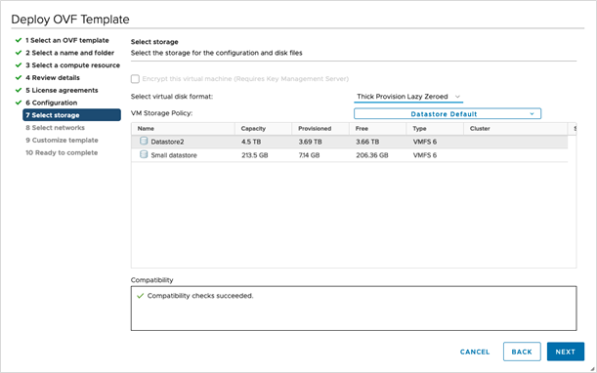The image size is (597, 373).
Task: Click the CANCEL button
Action: [475, 352]
